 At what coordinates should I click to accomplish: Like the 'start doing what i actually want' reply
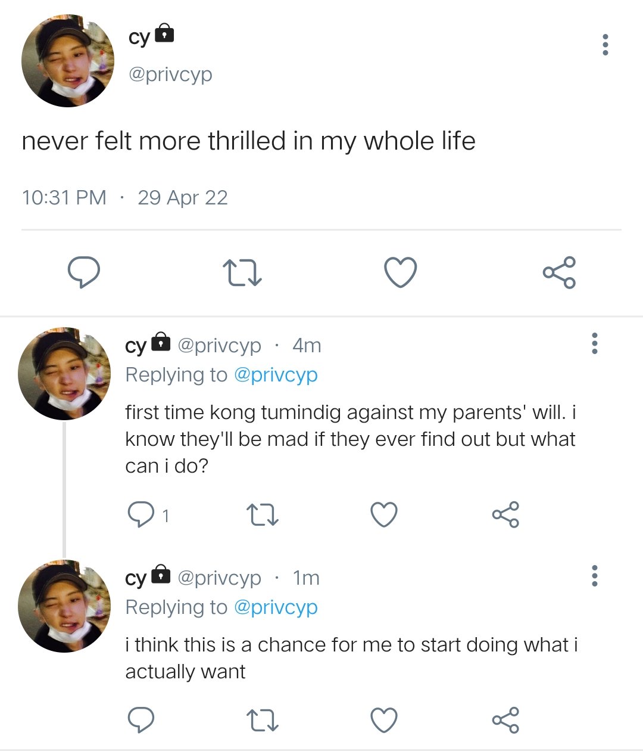[x=384, y=720]
